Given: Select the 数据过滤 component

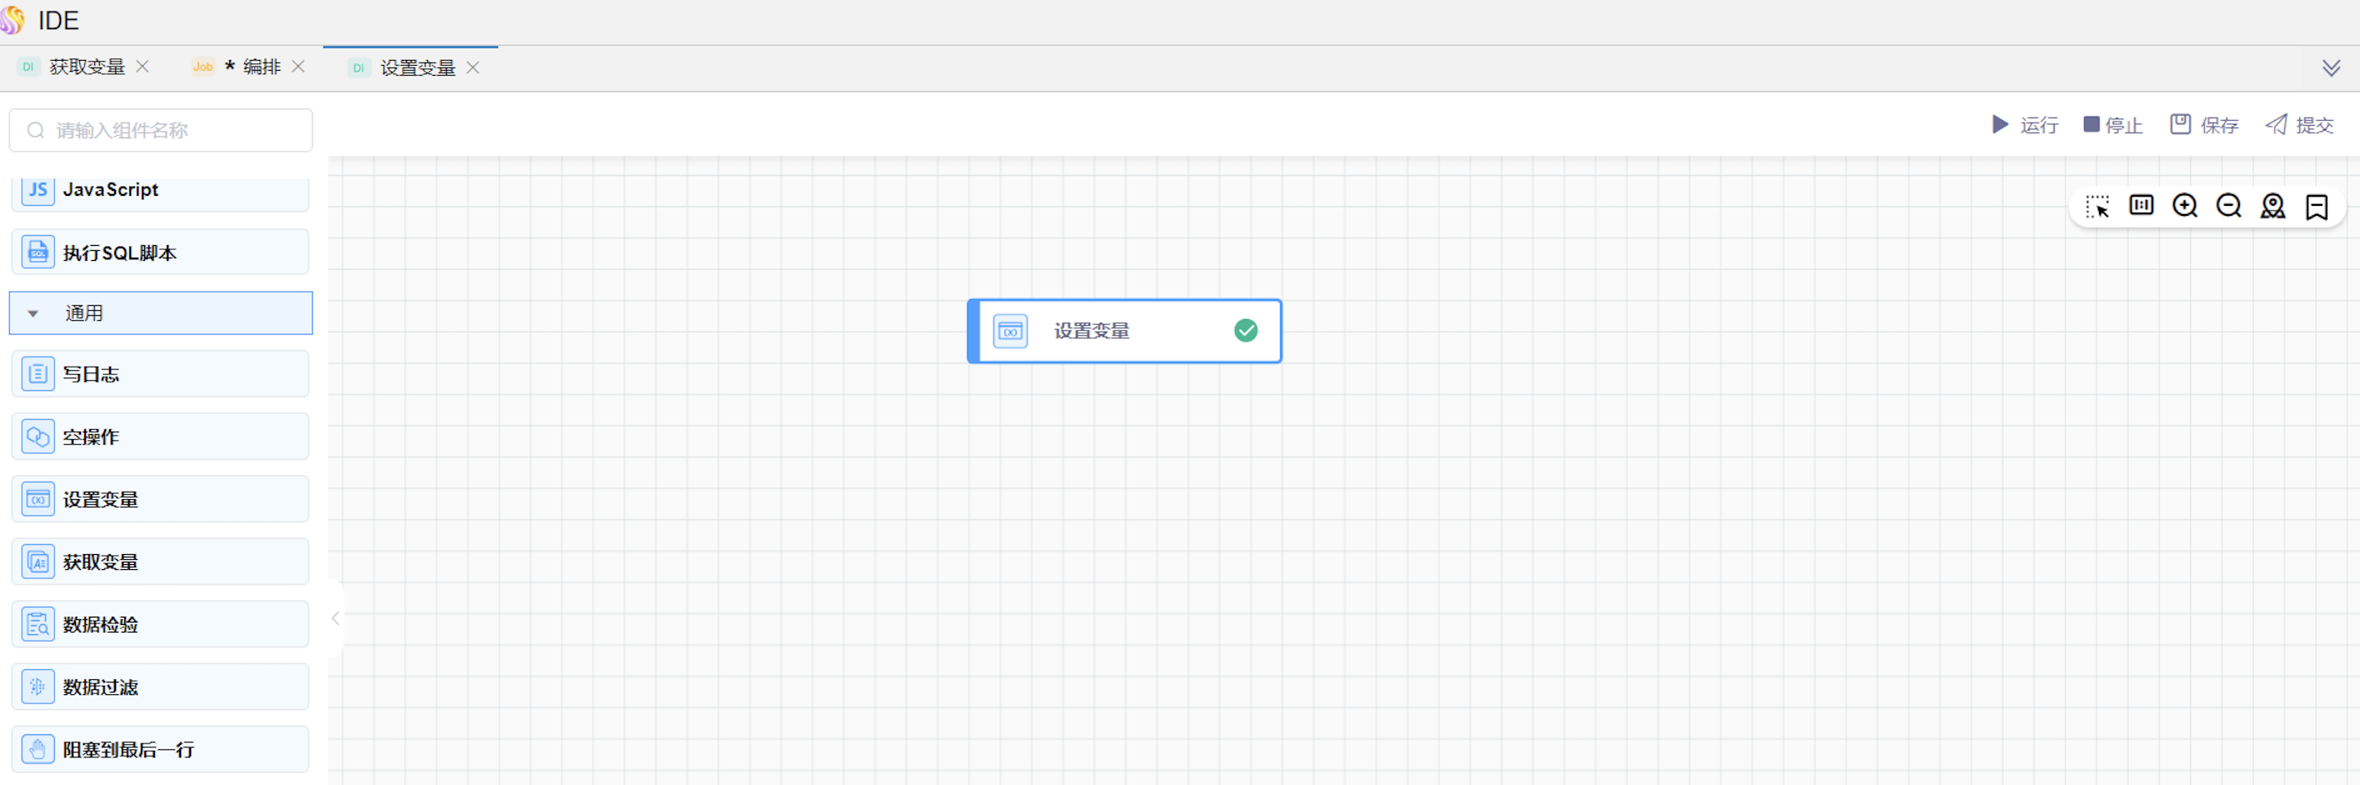Looking at the screenshot, I should (x=160, y=686).
